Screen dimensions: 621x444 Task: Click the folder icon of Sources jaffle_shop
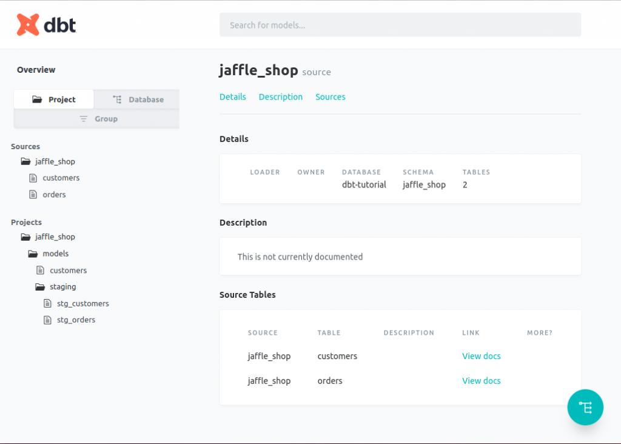tap(25, 161)
